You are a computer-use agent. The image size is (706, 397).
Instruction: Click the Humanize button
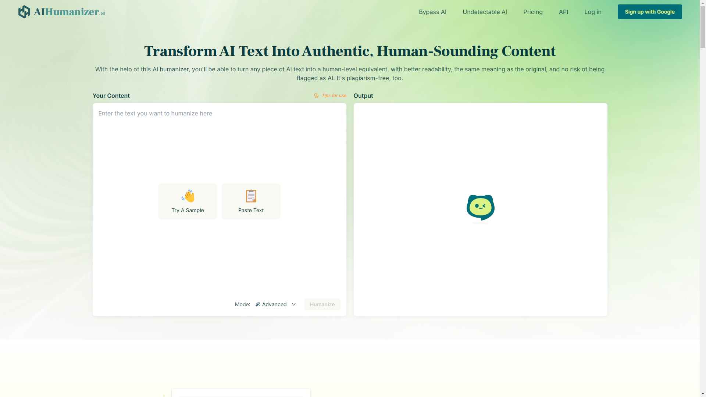coord(322,304)
